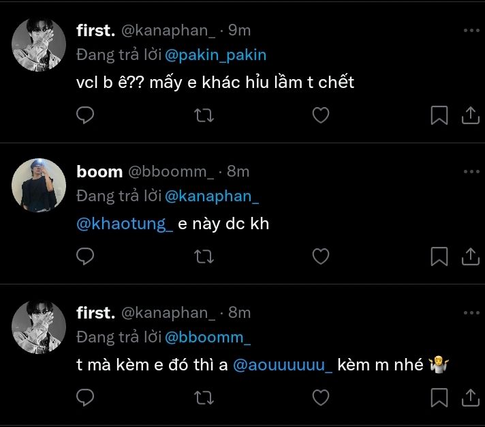Open the @pakin_pakin profile link
Screen dimensions: 485x427
(x=216, y=55)
